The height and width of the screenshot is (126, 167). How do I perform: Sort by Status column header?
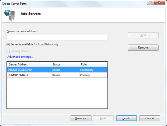[65, 64]
